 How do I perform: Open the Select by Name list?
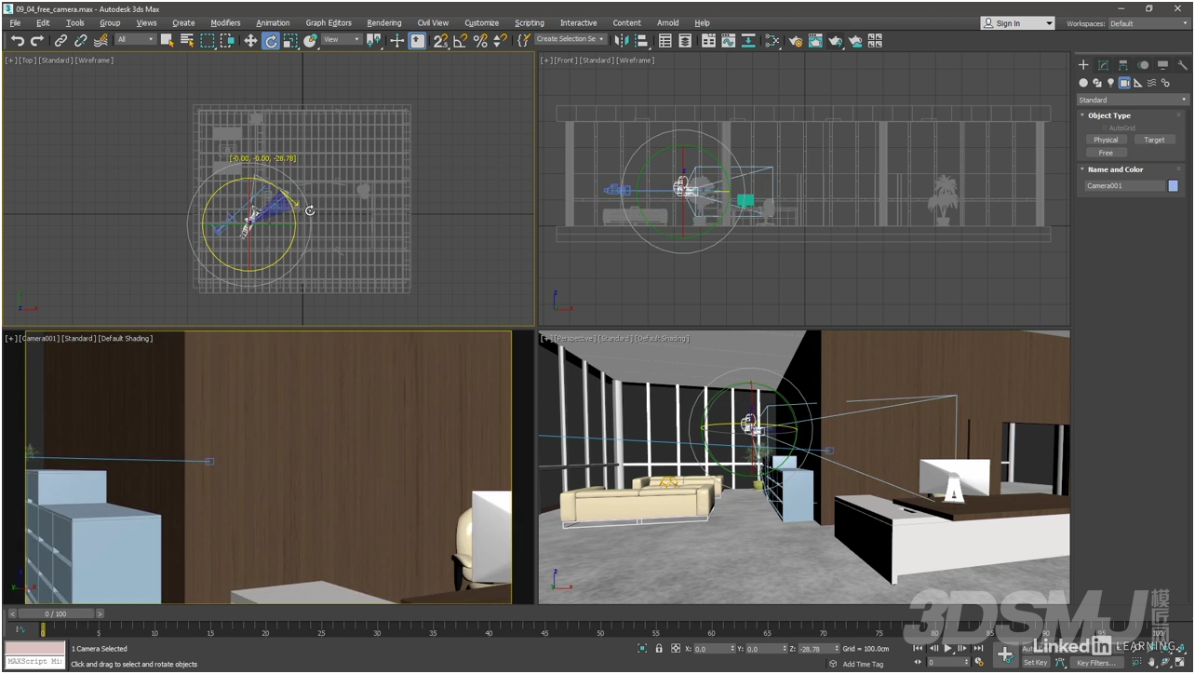[x=187, y=40]
